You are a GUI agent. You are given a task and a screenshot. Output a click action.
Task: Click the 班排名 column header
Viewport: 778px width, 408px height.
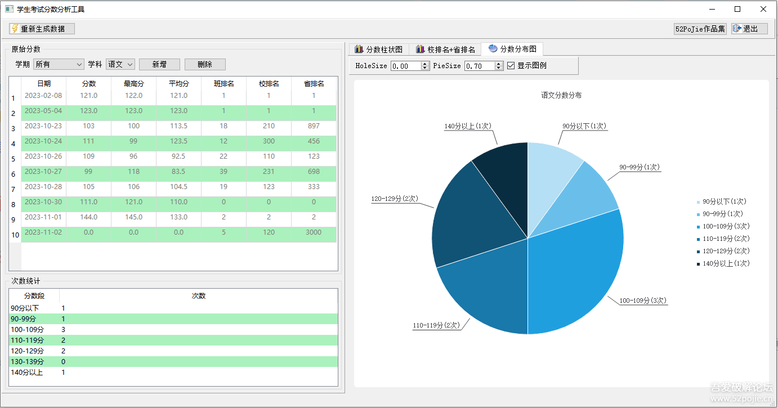pos(224,84)
